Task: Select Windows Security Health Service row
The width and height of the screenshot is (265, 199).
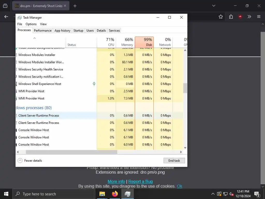Action: pyautogui.click(x=99, y=69)
